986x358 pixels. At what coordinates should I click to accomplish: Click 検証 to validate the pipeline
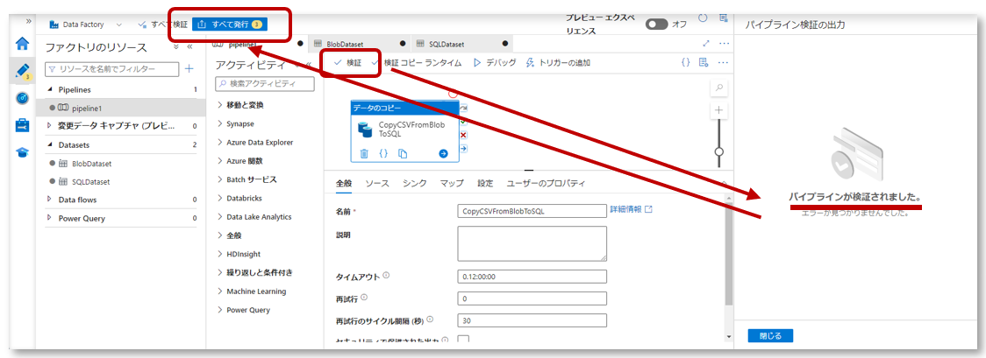[347, 63]
